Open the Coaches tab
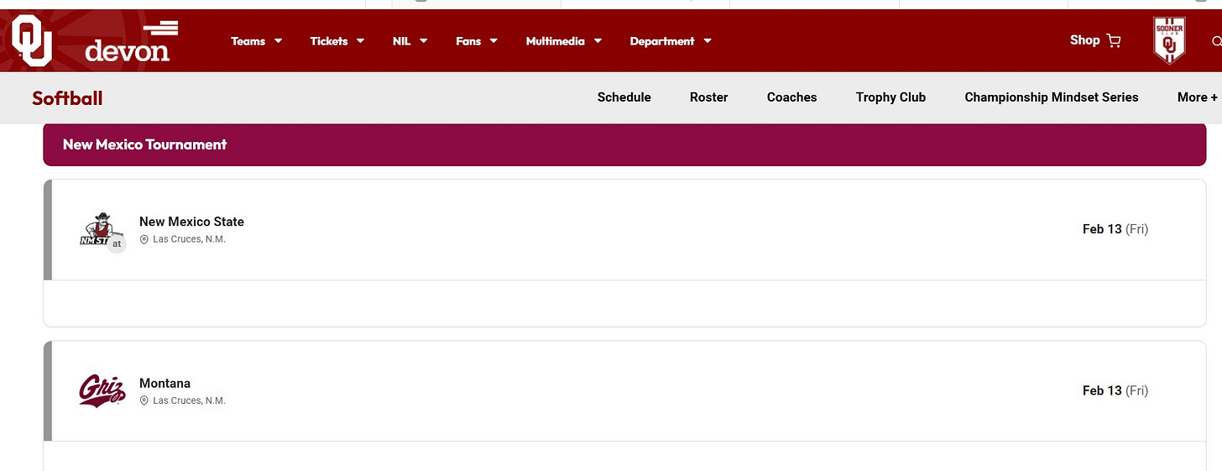 [792, 97]
